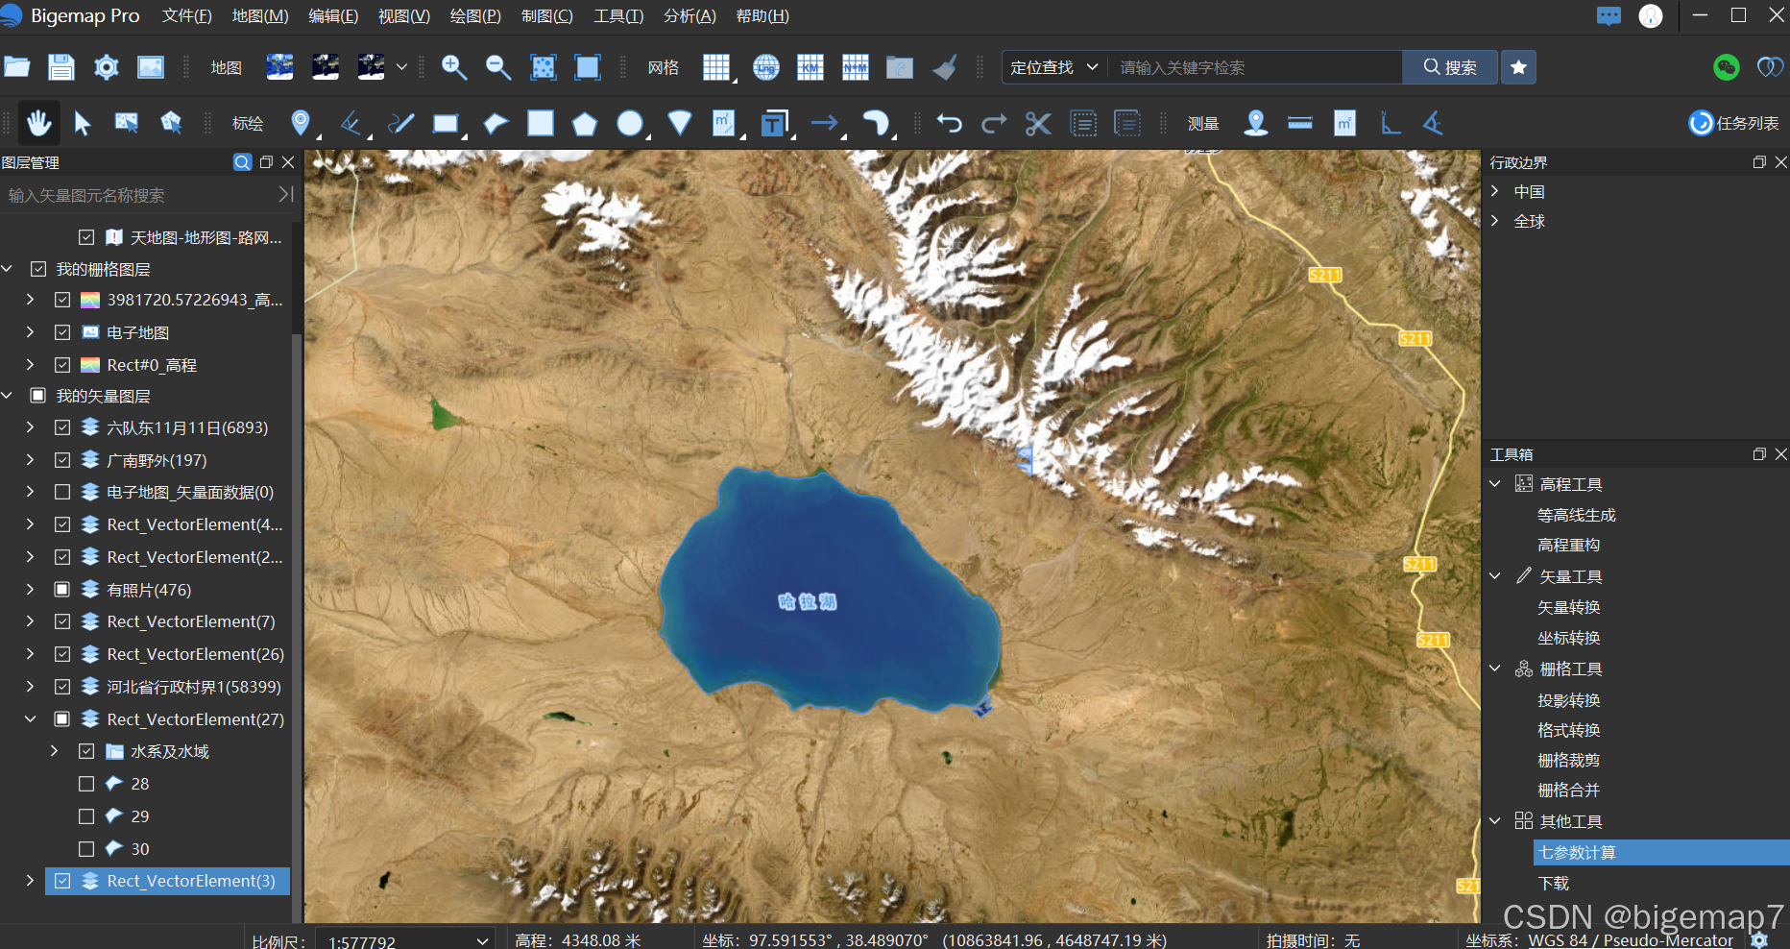The height and width of the screenshot is (949, 1790).
Task: Click the broom clear tool icon
Action: pos(945,67)
